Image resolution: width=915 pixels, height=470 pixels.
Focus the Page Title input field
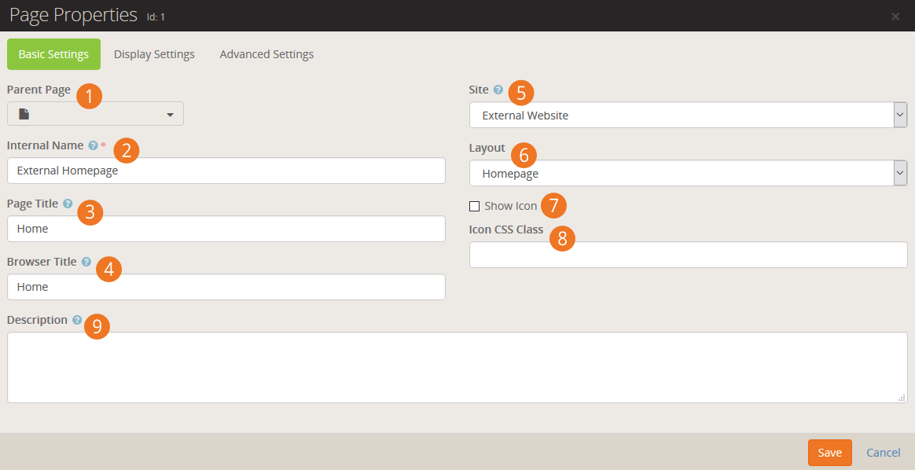(226, 229)
